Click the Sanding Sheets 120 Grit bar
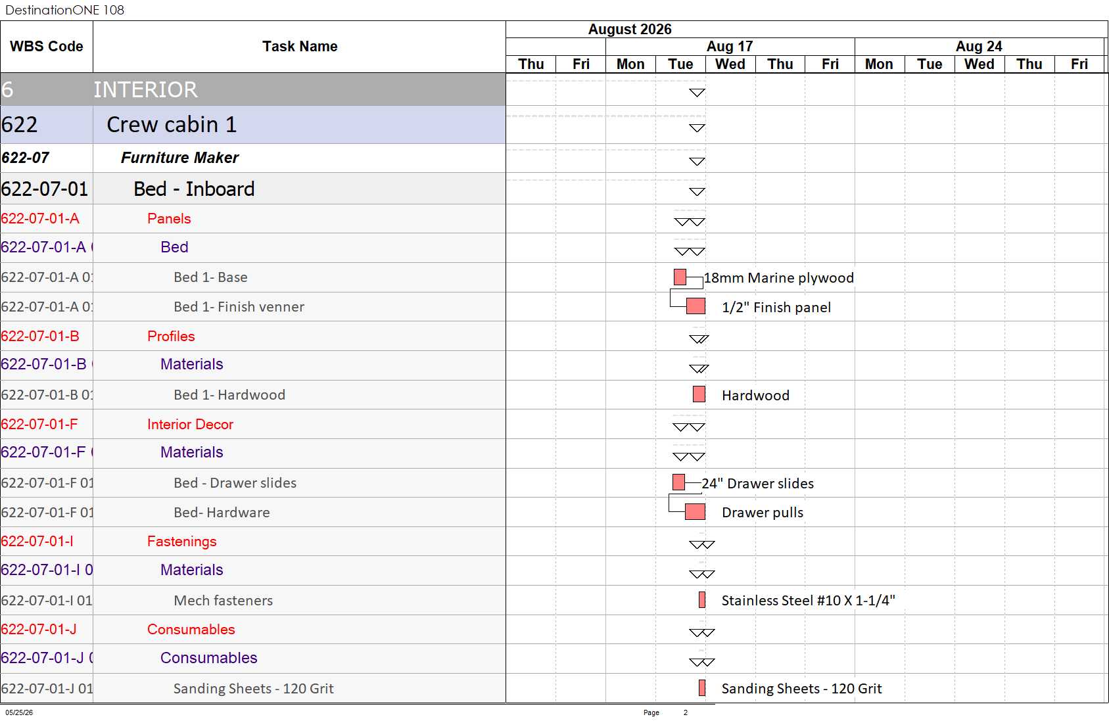The width and height of the screenshot is (1109, 721). [702, 688]
